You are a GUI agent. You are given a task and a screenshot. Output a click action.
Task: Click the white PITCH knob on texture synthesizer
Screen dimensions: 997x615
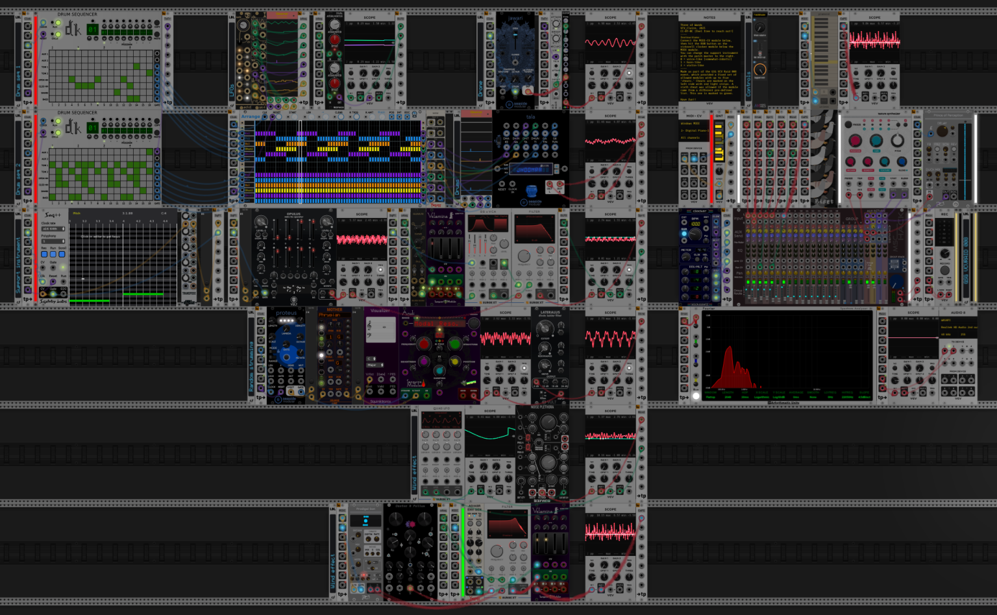point(898,141)
